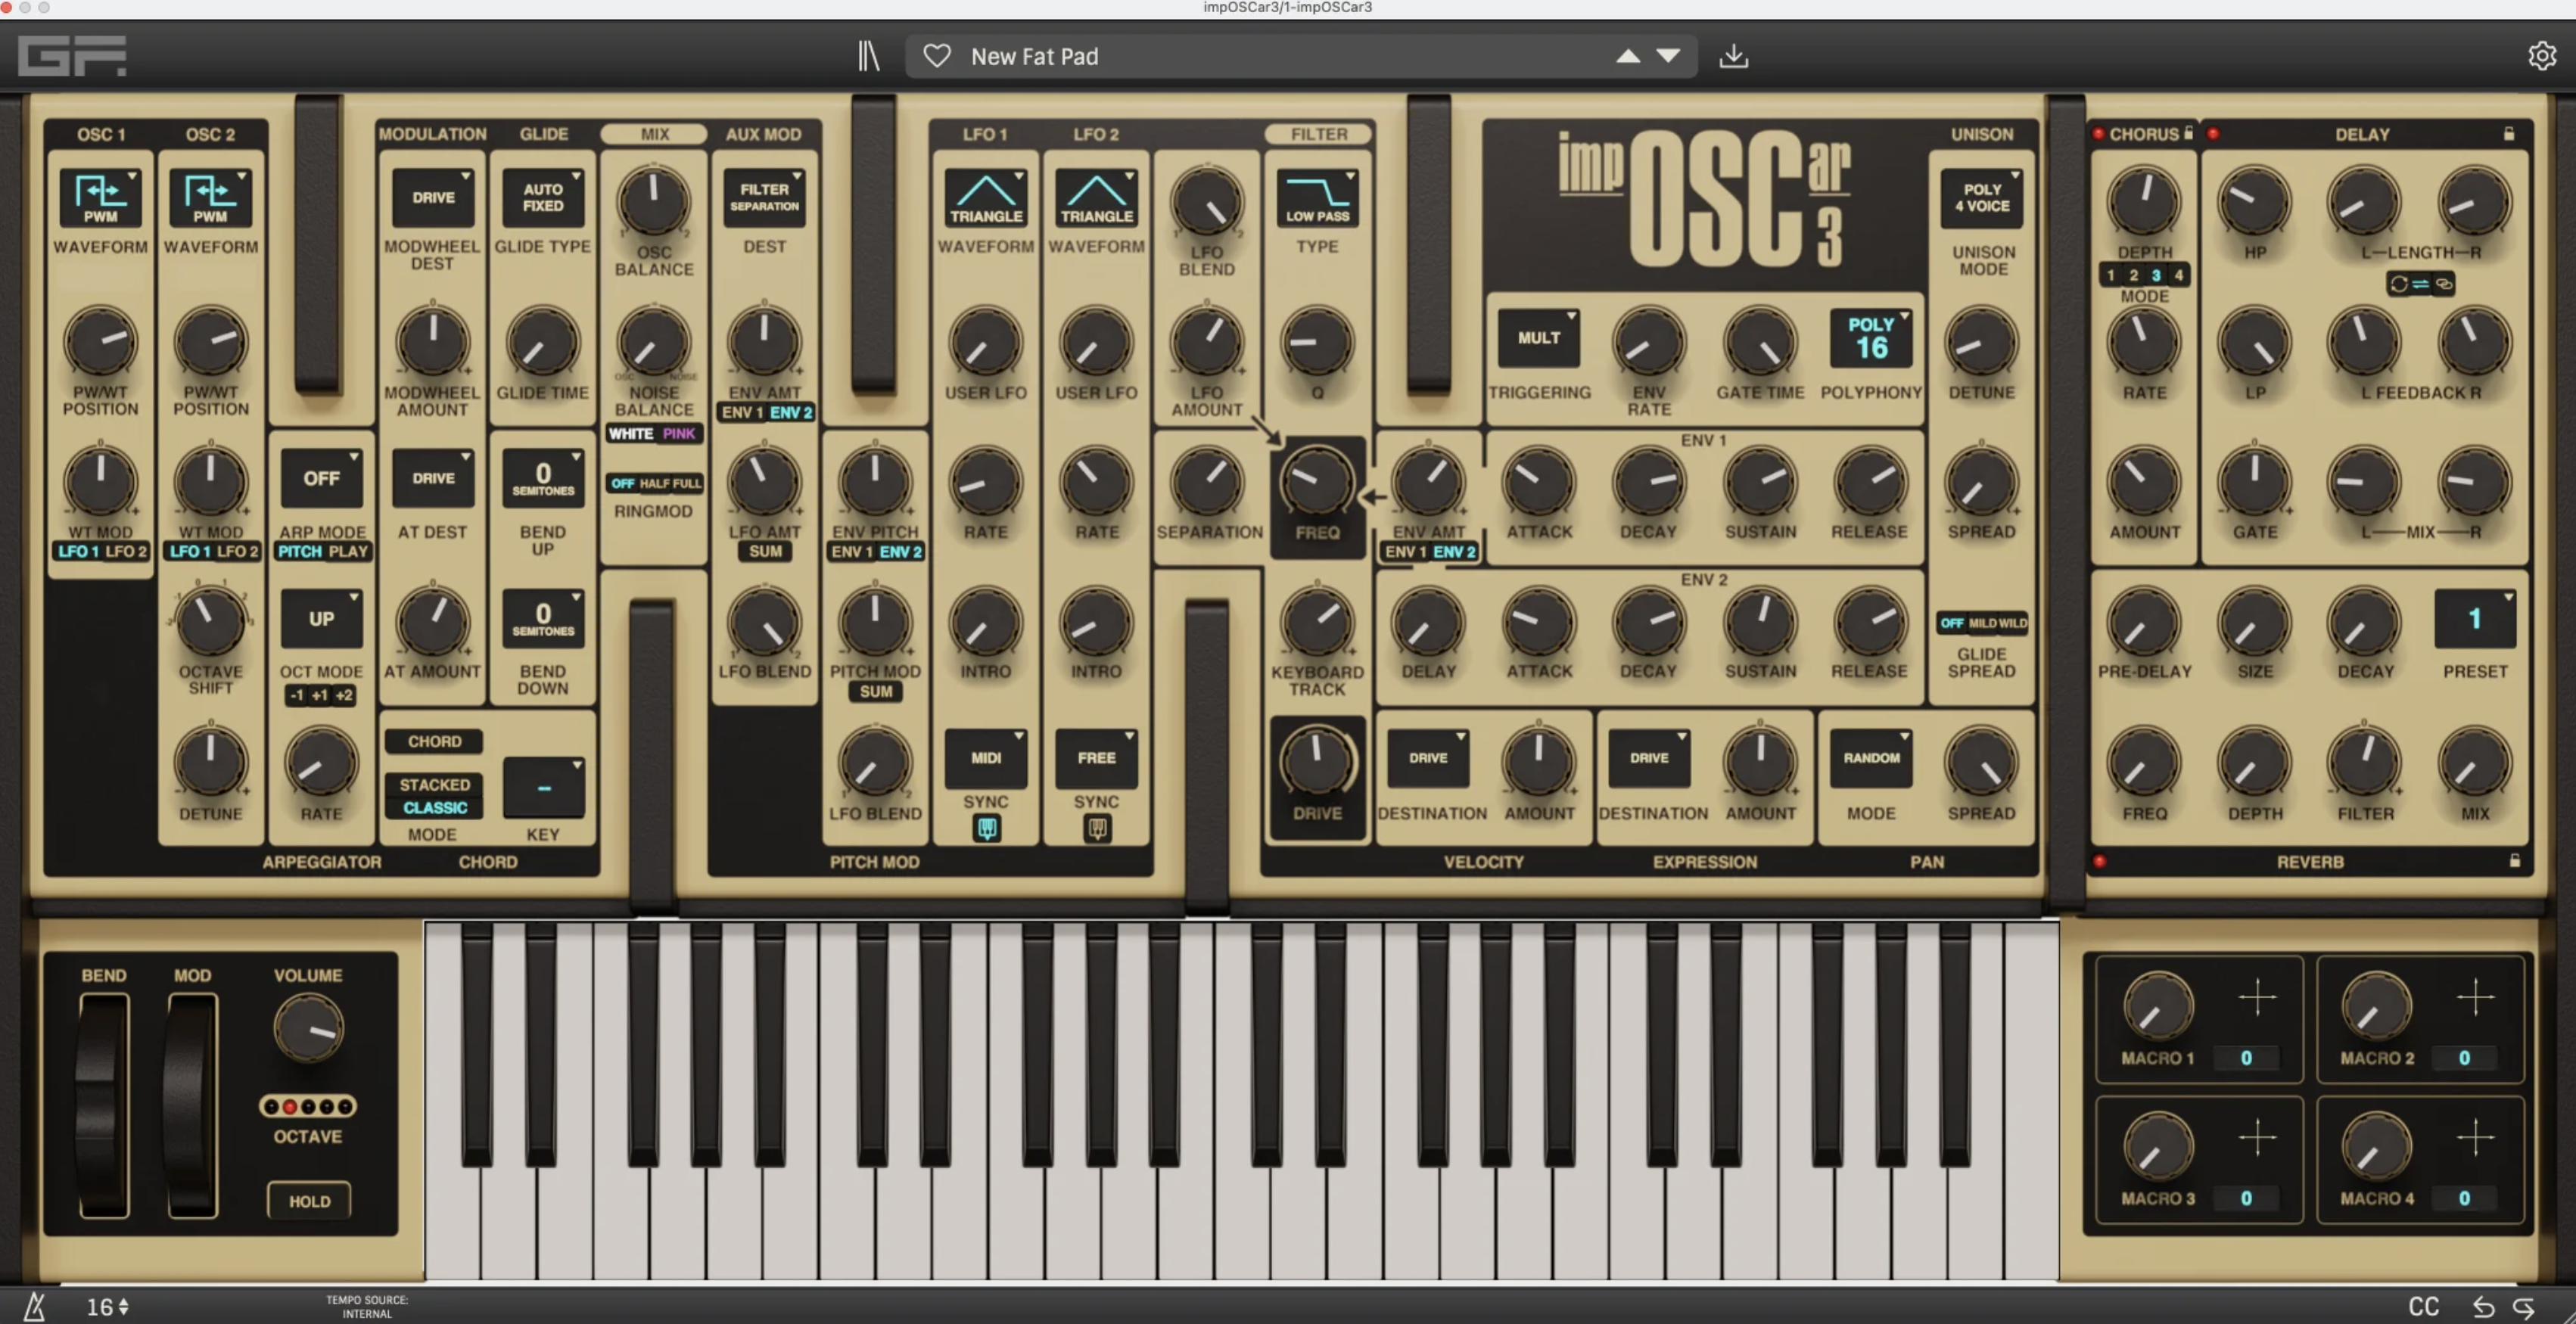Click the undo arrow in the bottom bar
This screenshot has height=1324, width=2576.
pyautogui.click(x=2482, y=1306)
